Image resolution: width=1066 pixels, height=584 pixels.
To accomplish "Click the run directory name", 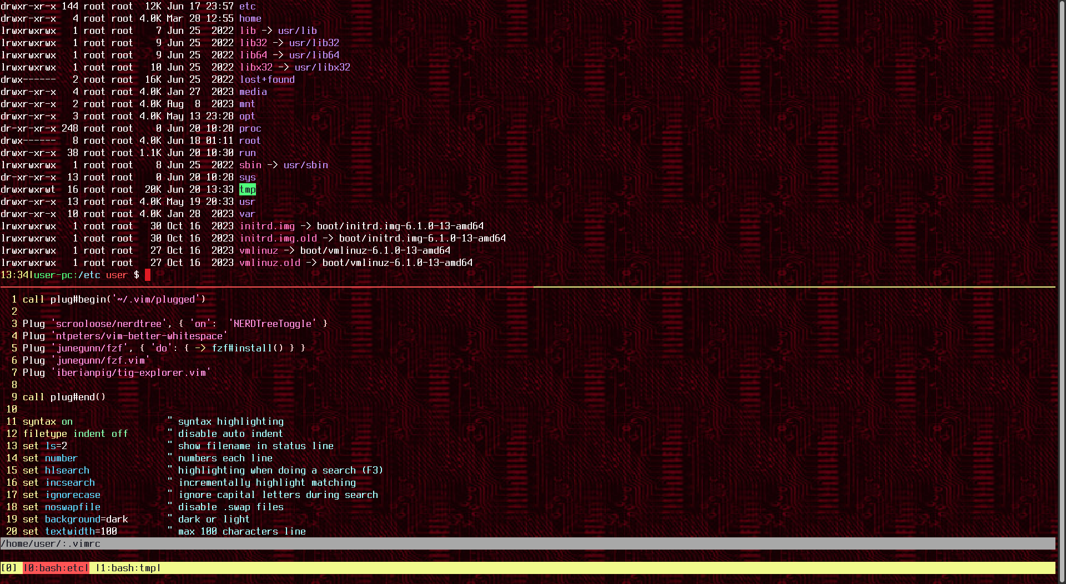I will click(248, 153).
